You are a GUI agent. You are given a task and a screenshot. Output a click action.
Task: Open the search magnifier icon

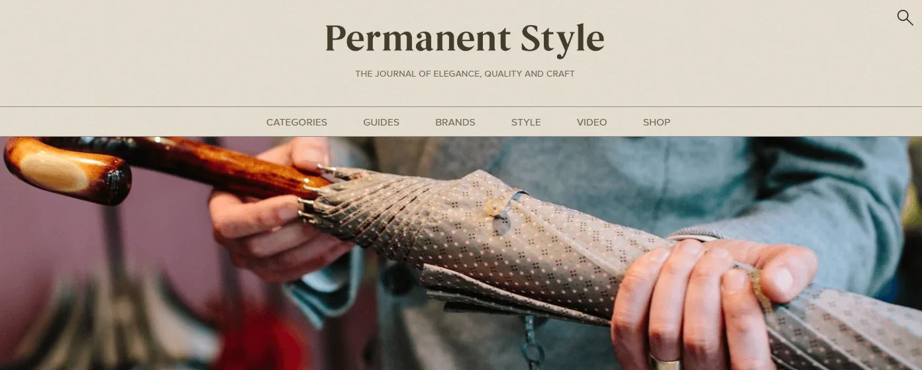point(905,18)
